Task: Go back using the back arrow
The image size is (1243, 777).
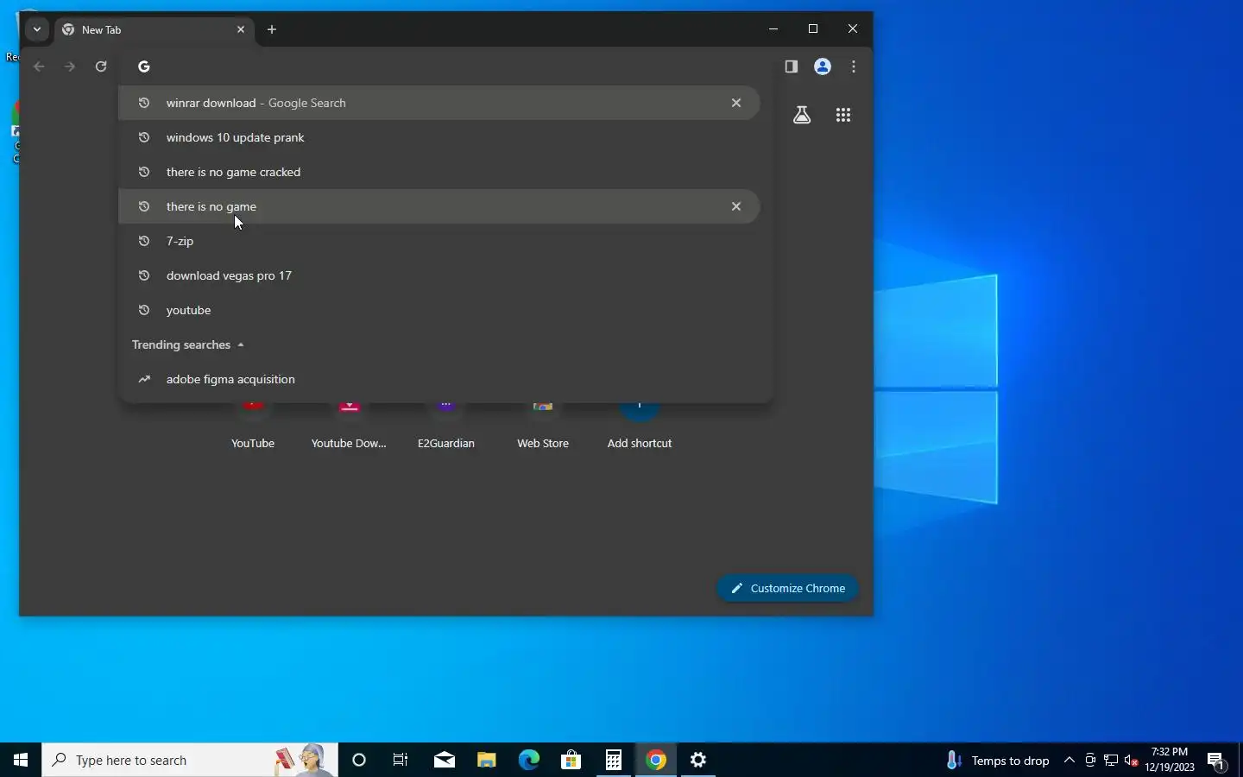Action: point(39,66)
